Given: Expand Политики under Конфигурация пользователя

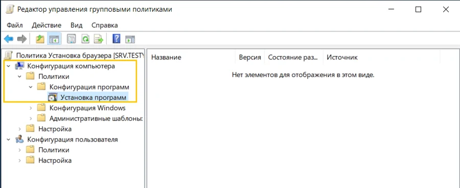Looking at the screenshot, I should (x=19, y=150).
